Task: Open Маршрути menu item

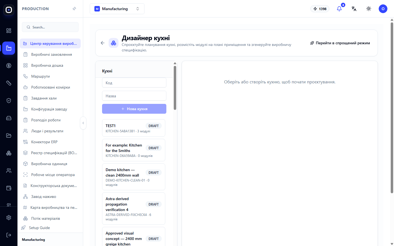Action: point(50,76)
